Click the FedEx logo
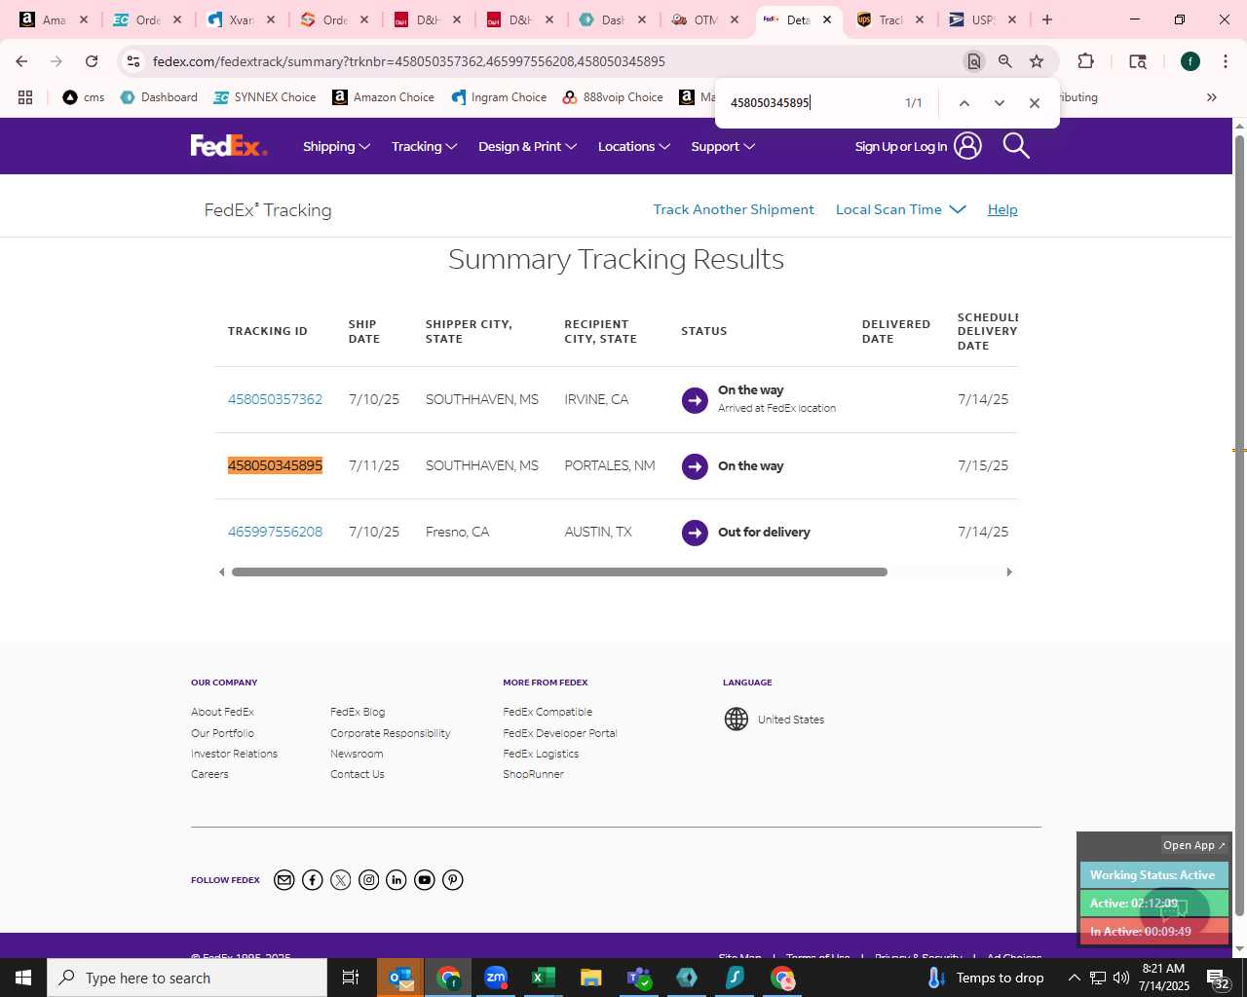The image size is (1247, 997). point(229,146)
